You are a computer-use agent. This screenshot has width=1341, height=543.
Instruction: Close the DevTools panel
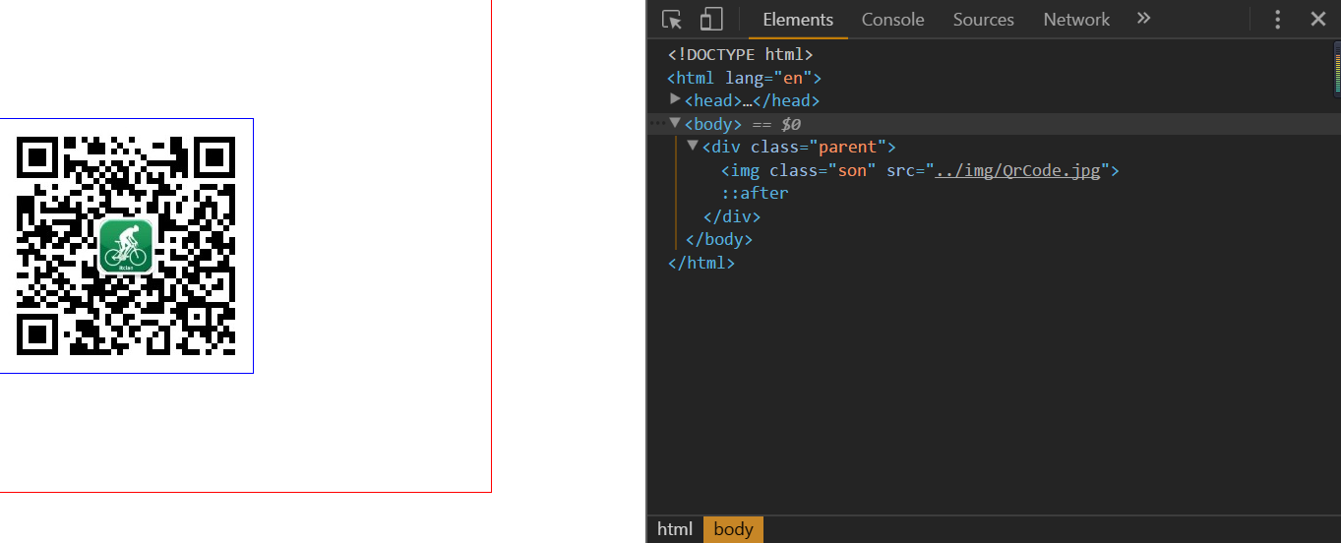(x=1318, y=20)
